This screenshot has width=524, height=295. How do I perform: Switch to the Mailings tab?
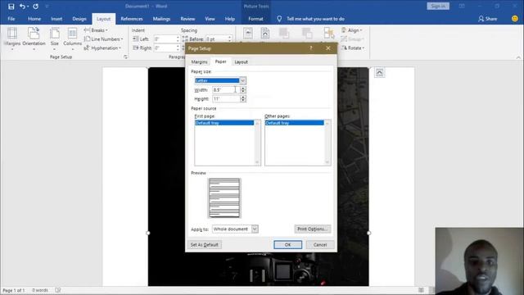[161, 19]
